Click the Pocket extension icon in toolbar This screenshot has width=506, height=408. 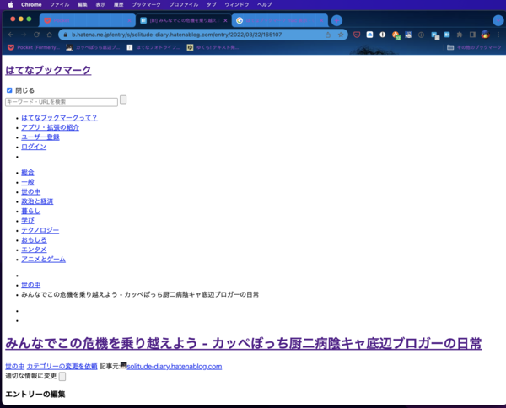point(357,35)
